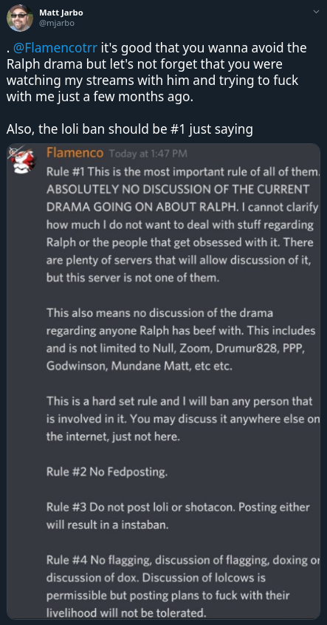Click the 'This is a hard set rule' paragraph
Image resolution: width=327 pixels, height=625 pixels.
(x=183, y=419)
